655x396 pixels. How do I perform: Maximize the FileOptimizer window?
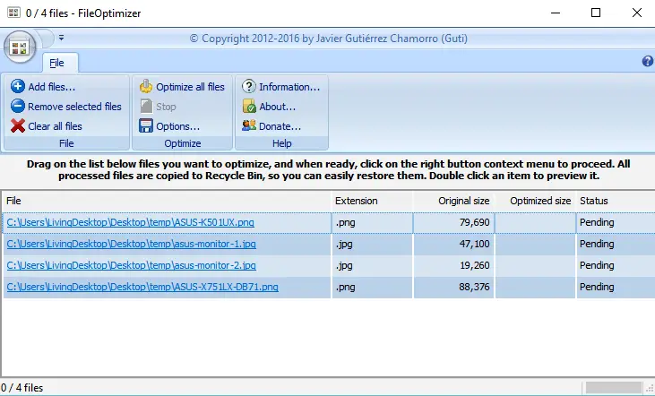(x=596, y=13)
